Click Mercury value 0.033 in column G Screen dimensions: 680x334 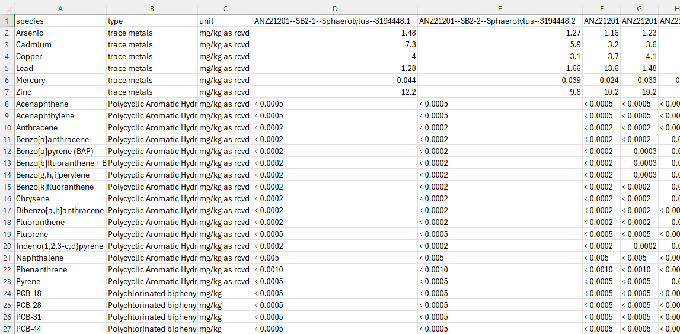(x=639, y=80)
